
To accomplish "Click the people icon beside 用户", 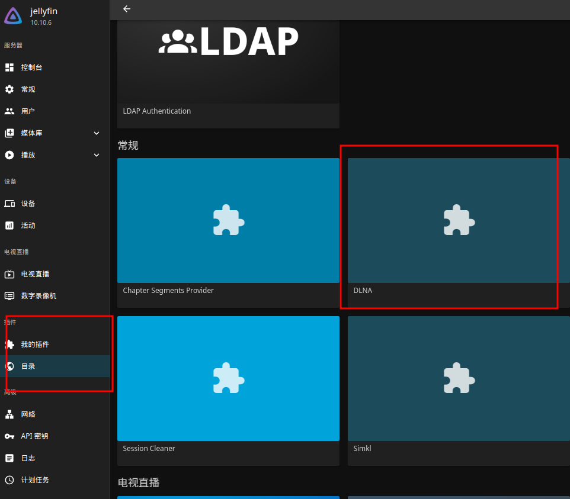I will point(9,111).
